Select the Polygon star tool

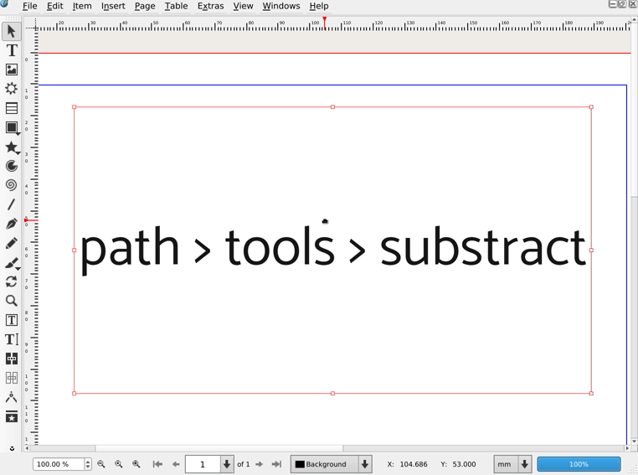click(12, 147)
